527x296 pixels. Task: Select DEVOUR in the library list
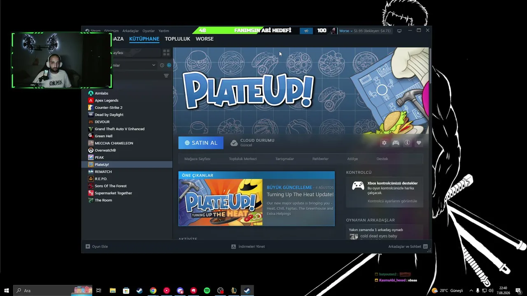(x=127, y=122)
